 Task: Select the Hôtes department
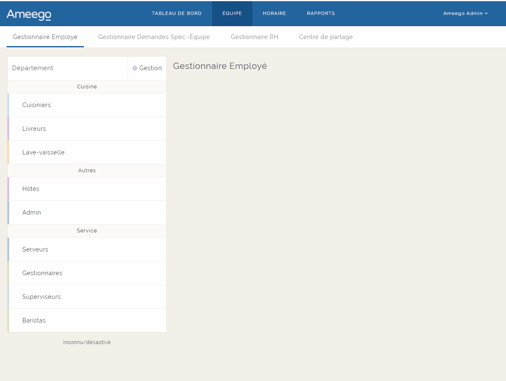click(x=31, y=189)
